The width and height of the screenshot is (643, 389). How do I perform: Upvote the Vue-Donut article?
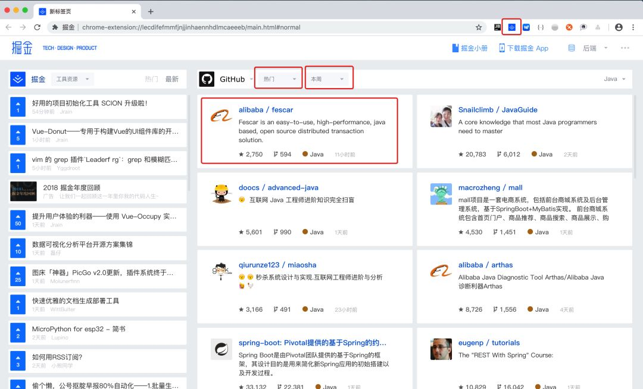18,135
